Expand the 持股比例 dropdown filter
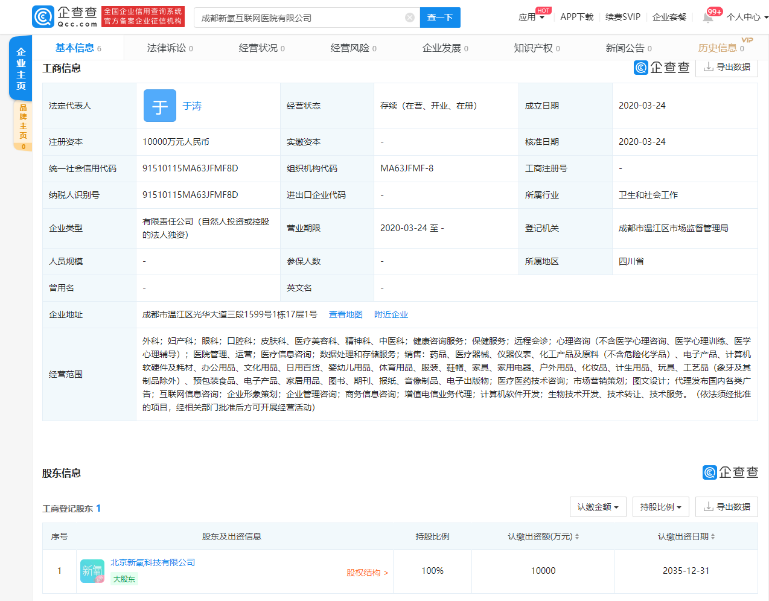The height and width of the screenshot is (601, 769). 660,507
